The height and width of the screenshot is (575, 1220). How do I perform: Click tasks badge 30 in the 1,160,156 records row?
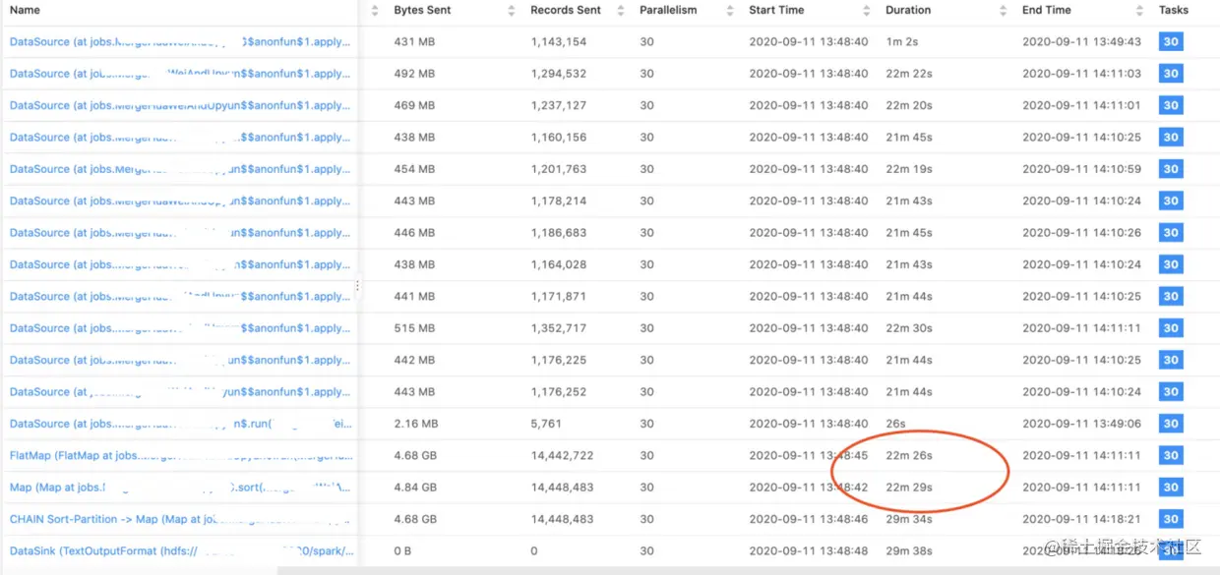(x=1171, y=138)
